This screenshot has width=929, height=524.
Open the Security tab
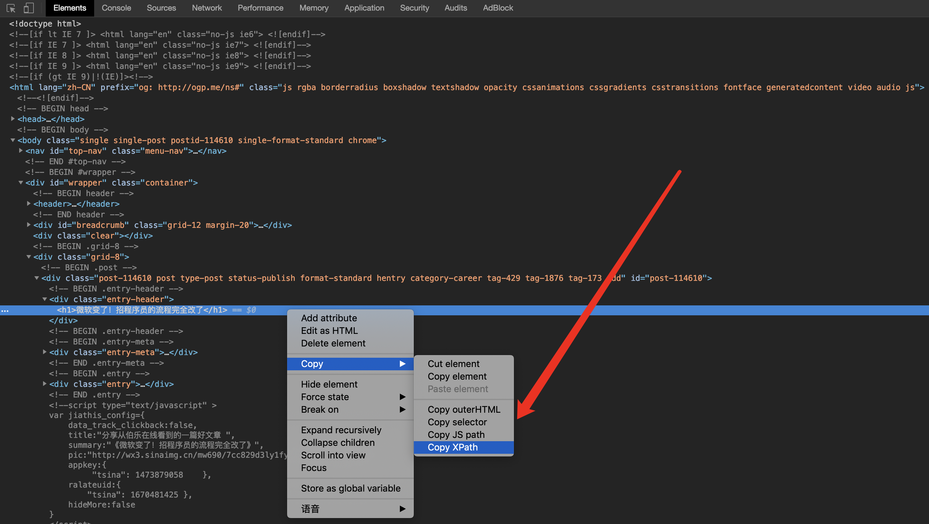click(x=414, y=8)
